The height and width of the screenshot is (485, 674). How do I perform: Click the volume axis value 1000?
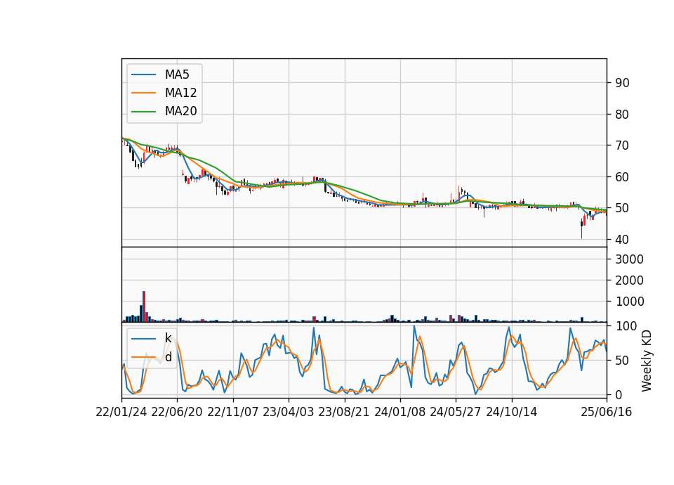click(630, 302)
